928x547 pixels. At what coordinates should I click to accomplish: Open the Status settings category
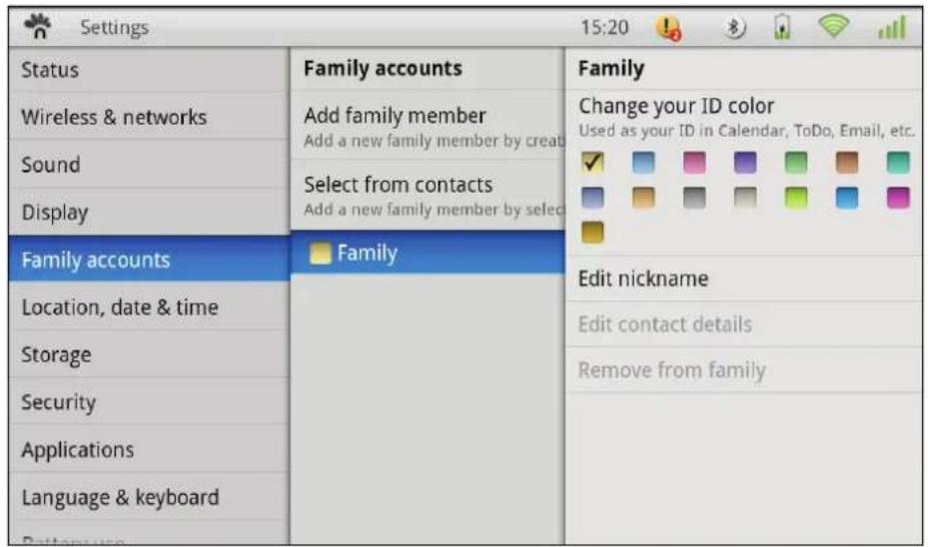click(149, 70)
